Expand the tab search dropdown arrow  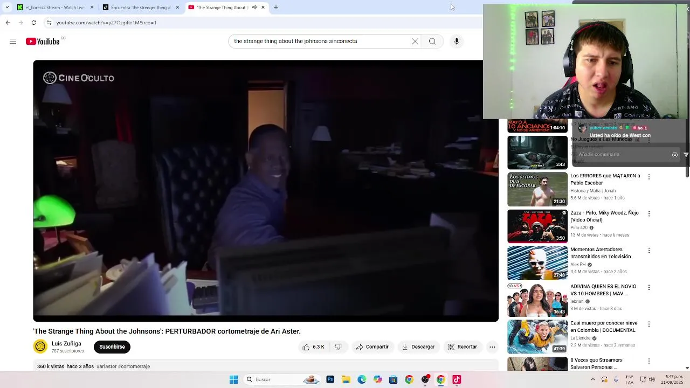(7, 8)
